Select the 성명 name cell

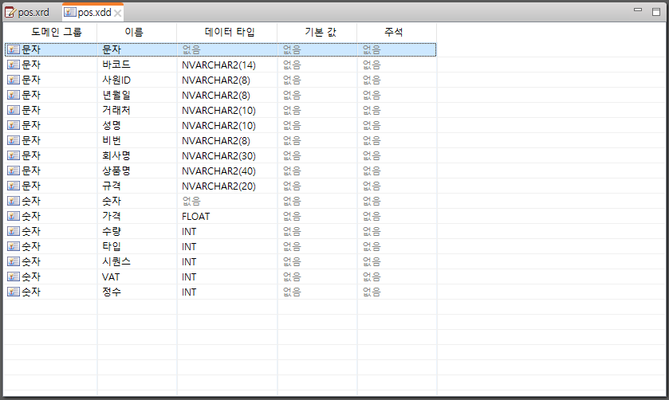click(x=137, y=125)
